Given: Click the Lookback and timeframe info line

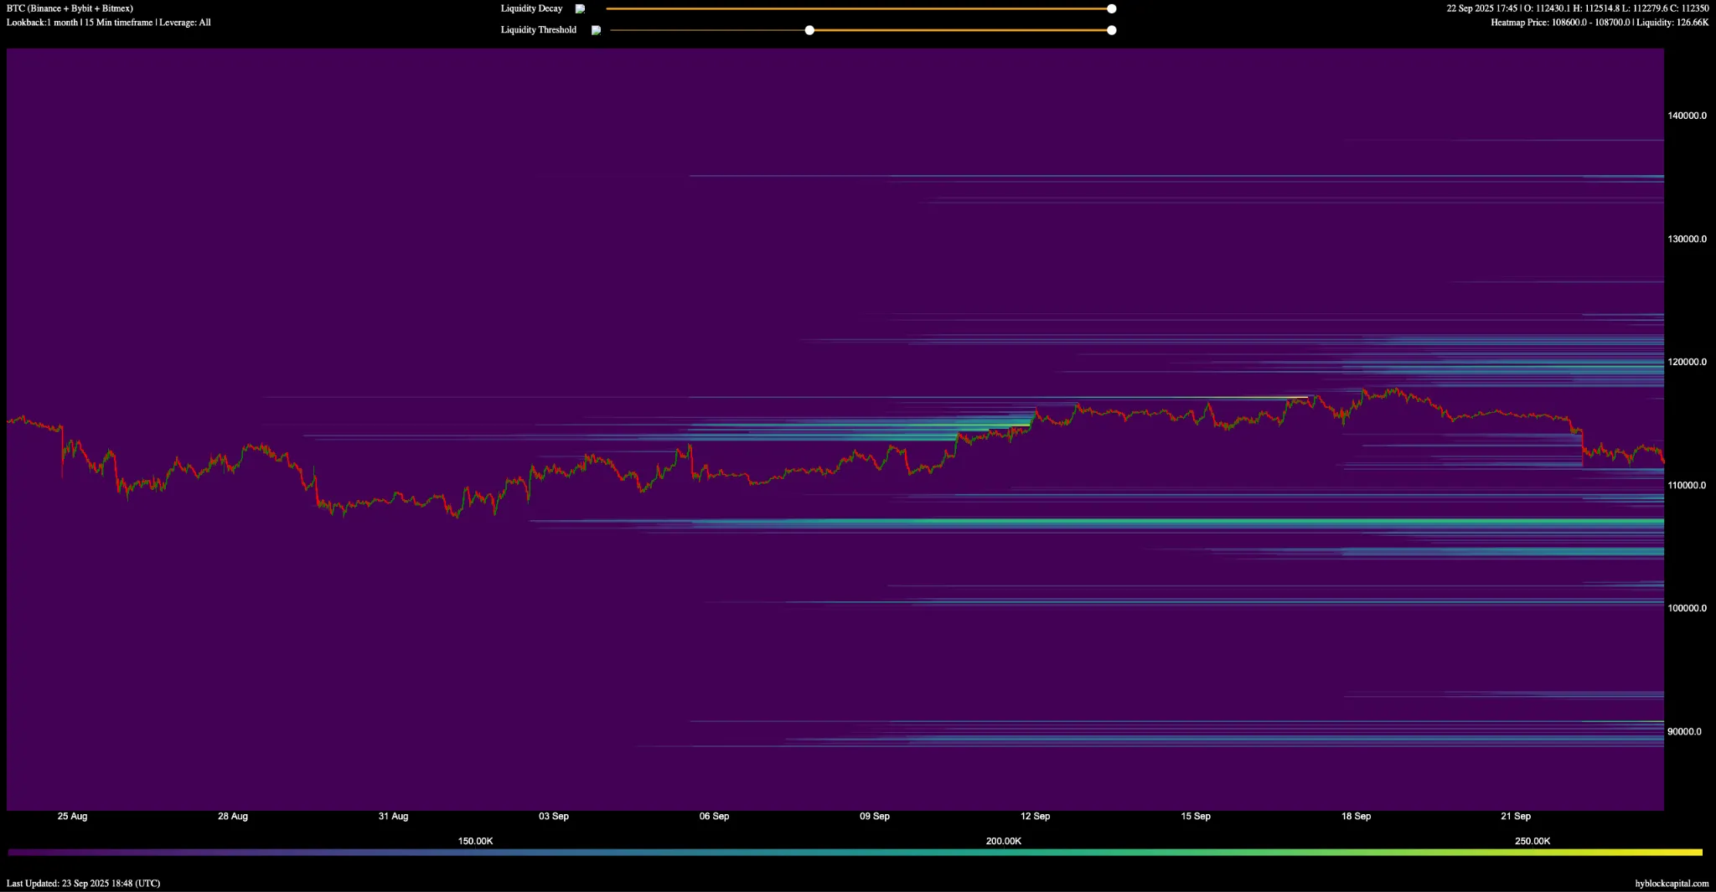Looking at the screenshot, I should tap(108, 23).
